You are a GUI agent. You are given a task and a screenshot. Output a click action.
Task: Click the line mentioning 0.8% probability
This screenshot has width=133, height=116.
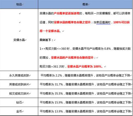[85, 49]
